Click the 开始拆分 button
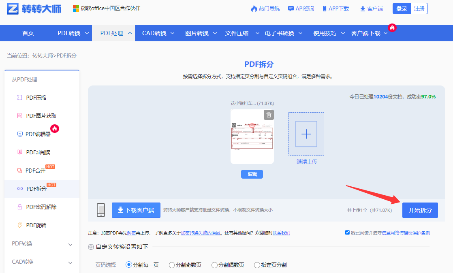The width and height of the screenshot is (453, 273). (420, 210)
